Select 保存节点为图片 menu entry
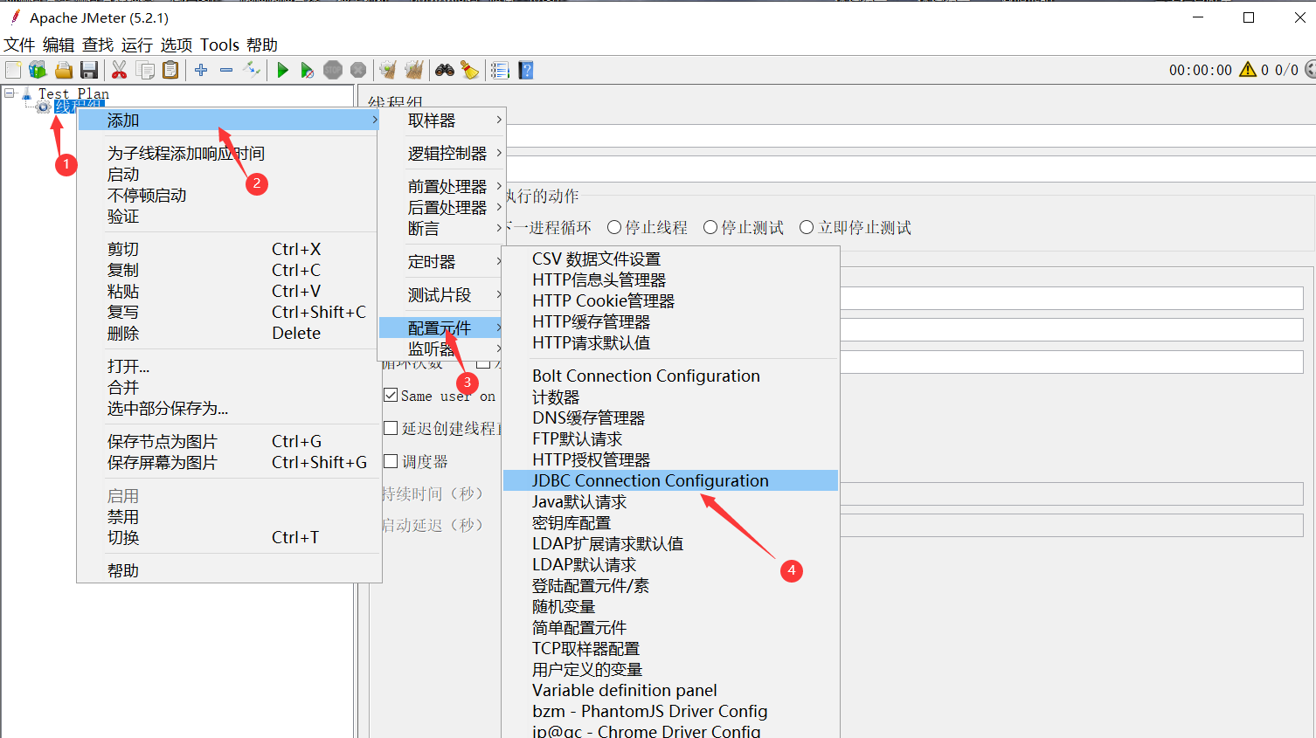Image resolution: width=1316 pixels, height=738 pixels. pyautogui.click(x=229, y=441)
